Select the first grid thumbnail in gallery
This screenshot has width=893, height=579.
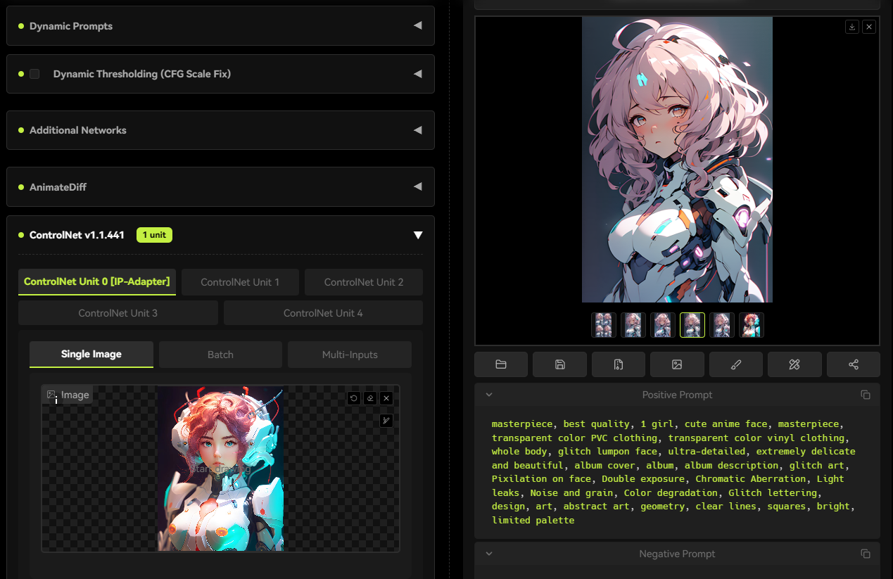click(x=604, y=325)
